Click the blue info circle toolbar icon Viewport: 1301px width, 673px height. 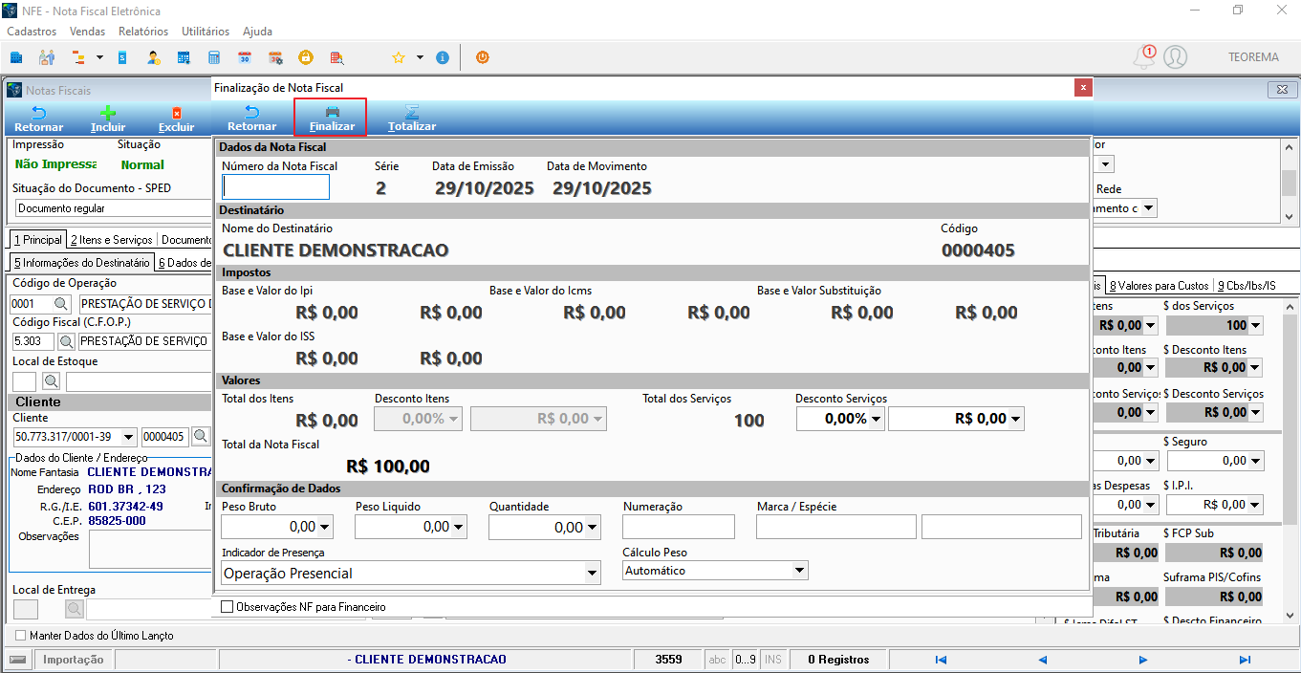(x=442, y=57)
